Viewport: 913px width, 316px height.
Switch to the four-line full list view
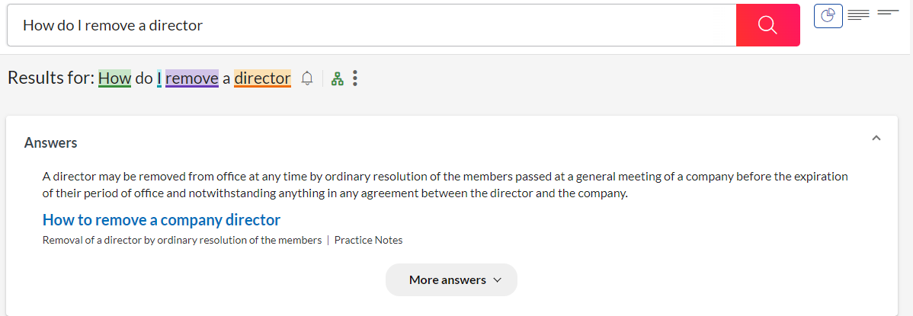point(859,15)
